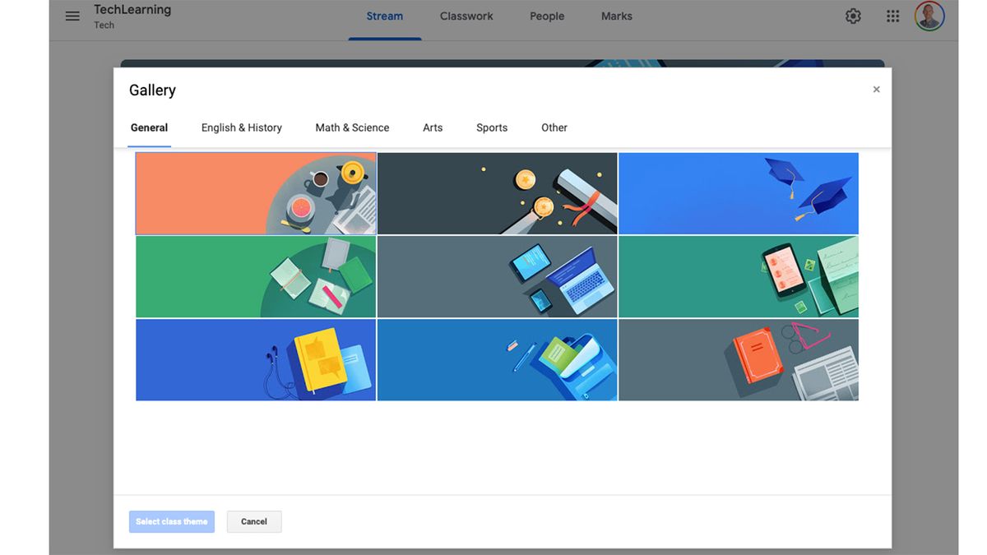Viewport: 987px width, 555px height.
Task: Open the Arts theme category
Action: [x=433, y=127]
